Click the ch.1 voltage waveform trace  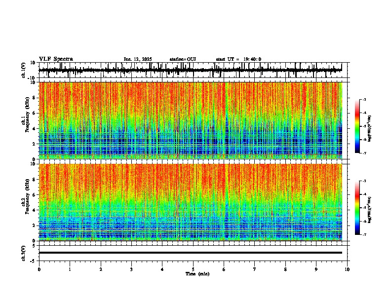[190, 70]
